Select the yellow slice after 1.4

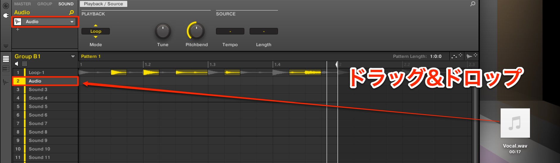305,72
